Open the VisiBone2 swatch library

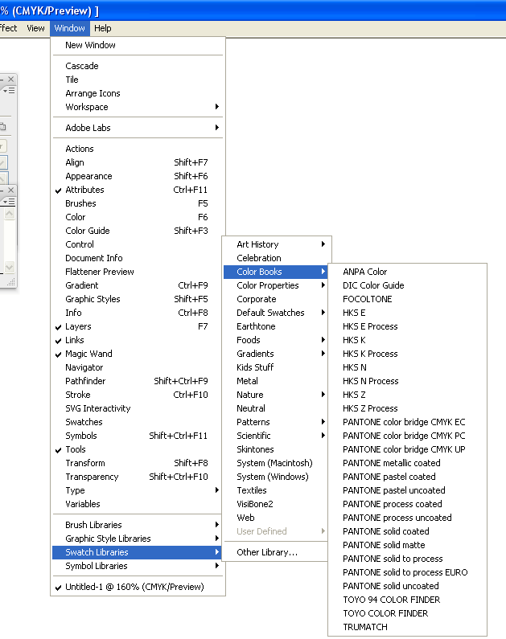coord(276,504)
